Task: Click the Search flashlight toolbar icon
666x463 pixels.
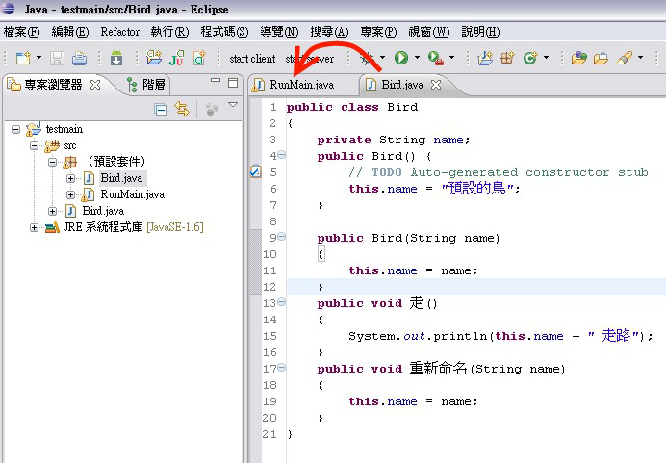Action: coord(626,59)
